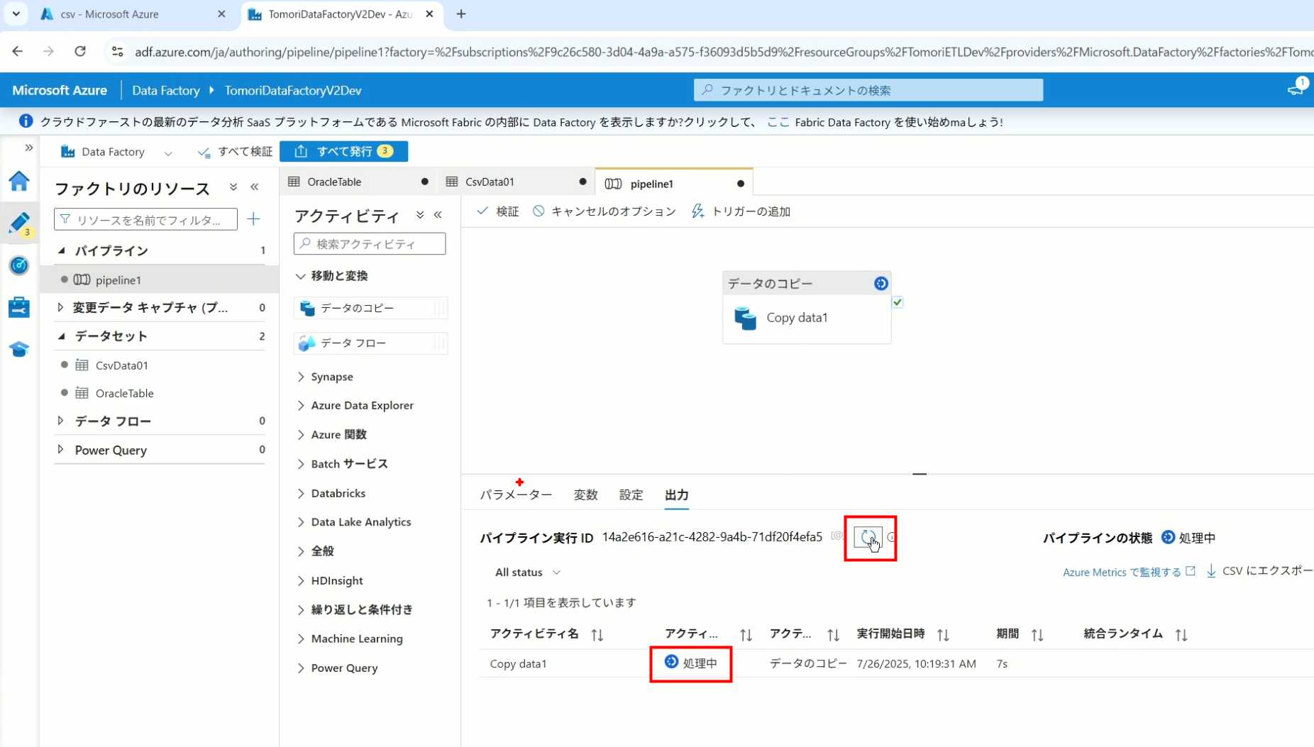The height and width of the screenshot is (747, 1314).
Task: Open the Manage toolbox icon in sidebar
Action: click(19, 307)
